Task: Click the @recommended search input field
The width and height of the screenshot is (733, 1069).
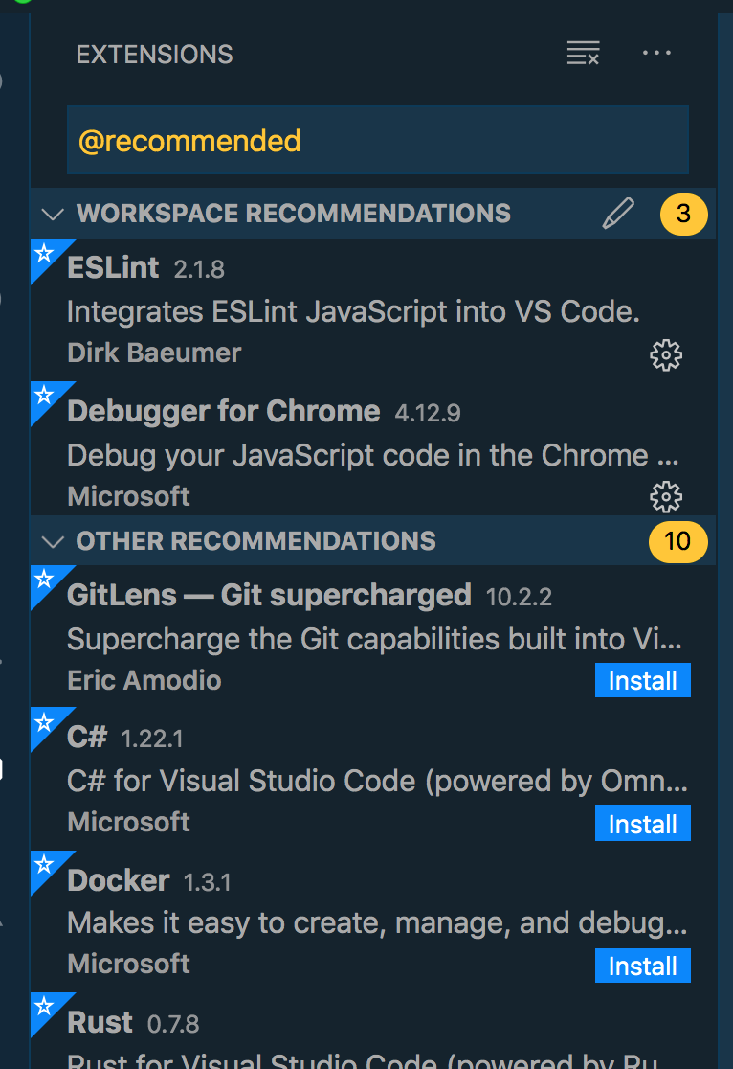Action: [377, 140]
